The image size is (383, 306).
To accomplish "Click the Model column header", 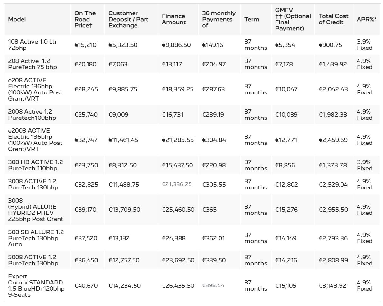I will [17, 19].
